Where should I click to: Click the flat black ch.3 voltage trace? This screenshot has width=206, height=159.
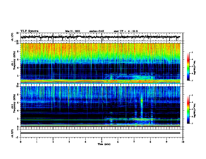tap(100, 133)
